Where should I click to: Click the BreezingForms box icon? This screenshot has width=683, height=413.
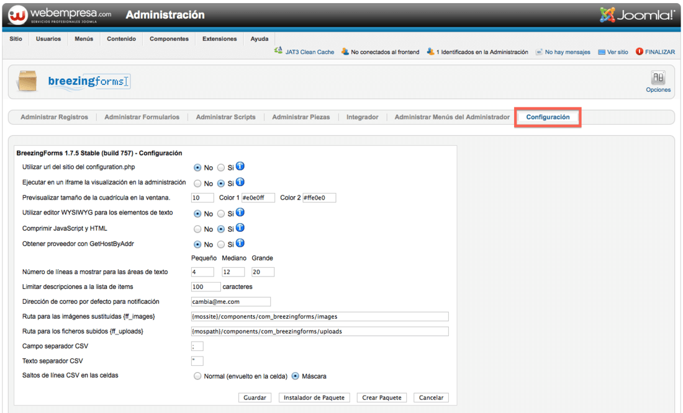(x=27, y=81)
